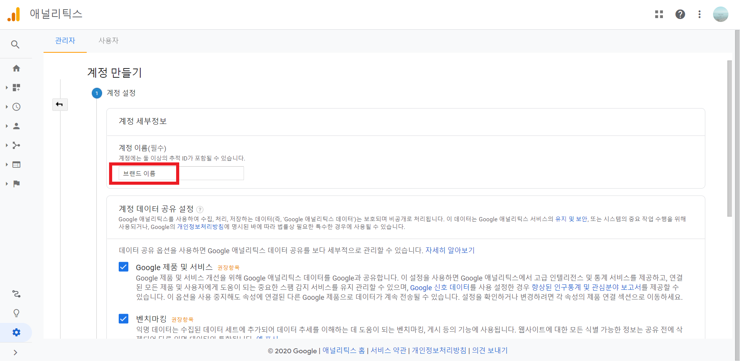Open the 개인정보처리방침 link in description
The width and height of the screenshot is (740, 361).
click(x=200, y=227)
